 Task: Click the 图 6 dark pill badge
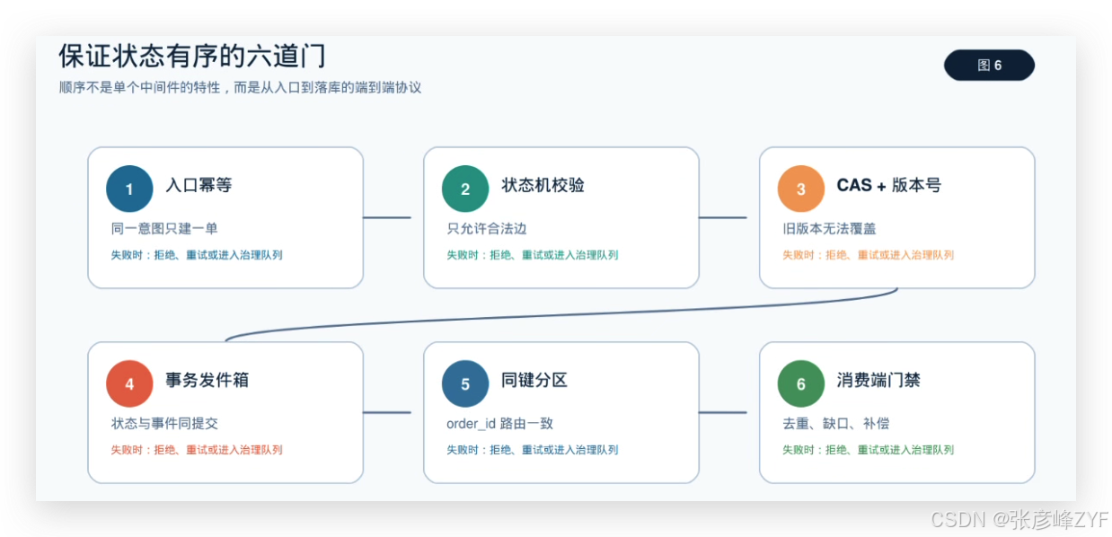click(989, 66)
